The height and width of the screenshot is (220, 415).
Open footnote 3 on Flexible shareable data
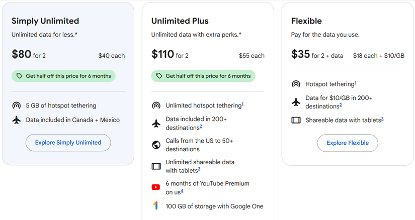[382, 119]
